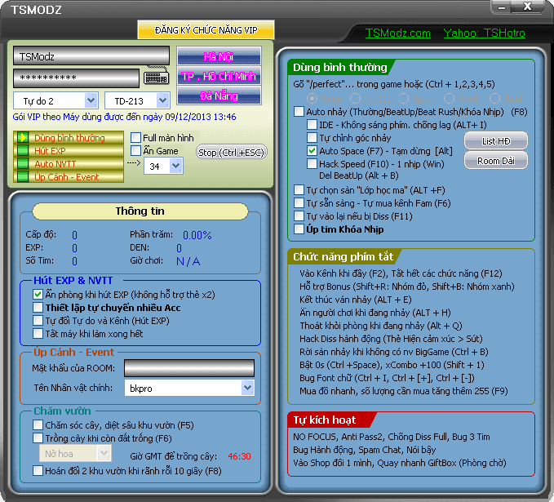Select the Hà Nội server

pos(219,56)
